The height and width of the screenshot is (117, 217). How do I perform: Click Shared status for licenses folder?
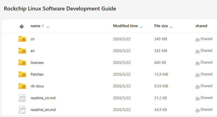206,62
